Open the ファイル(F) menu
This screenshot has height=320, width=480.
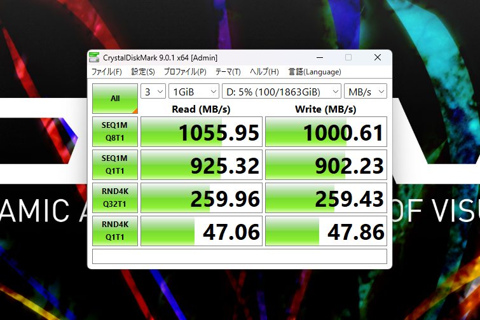click(107, 72)
